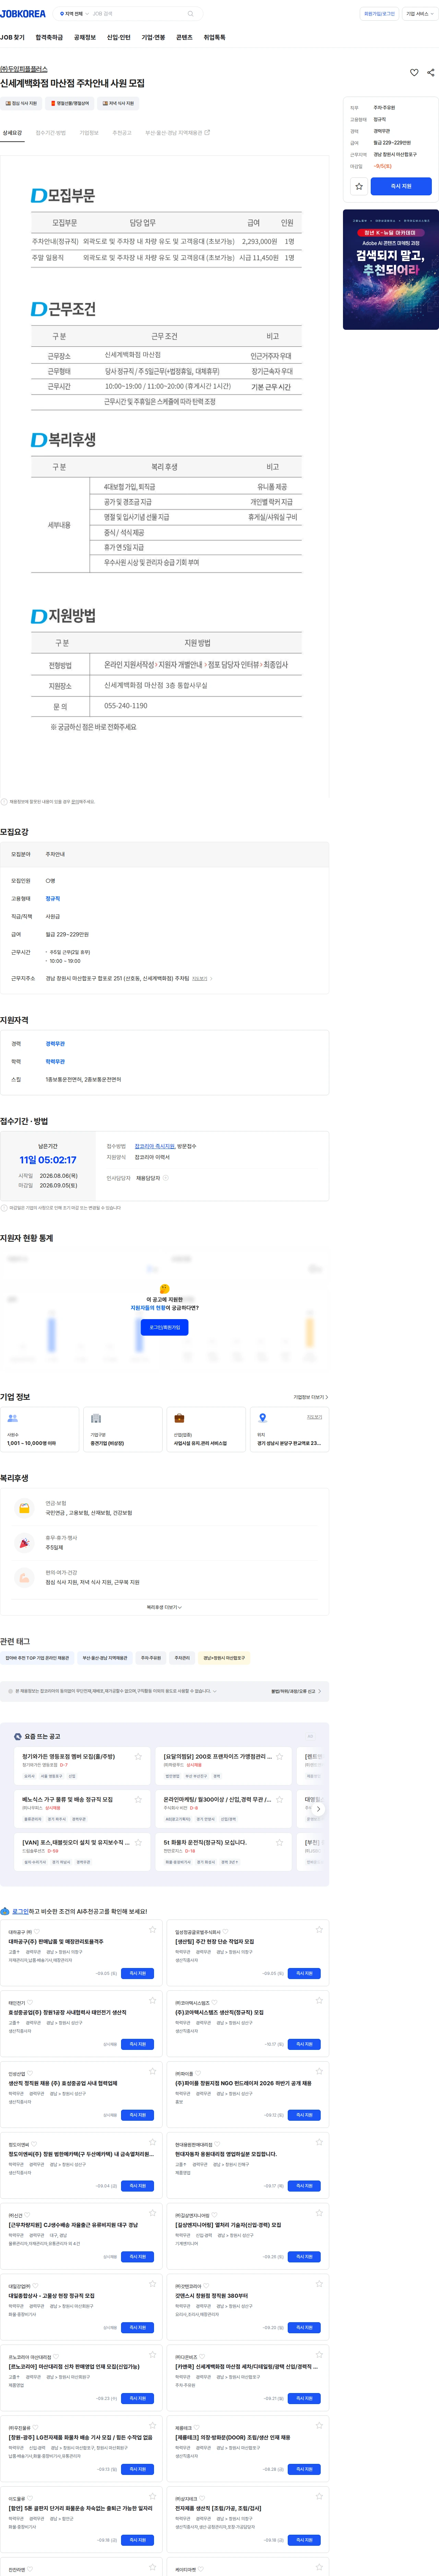
Task: Click 점심 식사 지원 benefit tag
Action: click(x=21, y=103)
